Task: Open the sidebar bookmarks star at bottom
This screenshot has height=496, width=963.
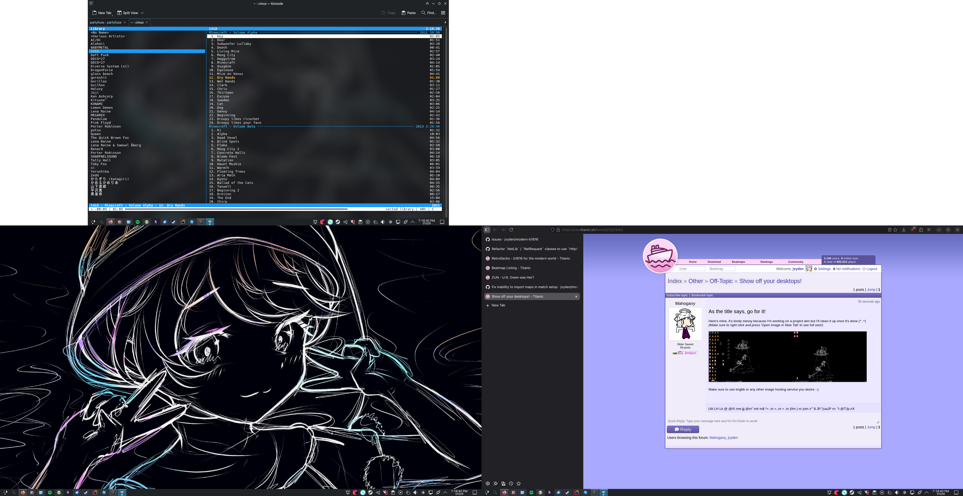Action: 519,483
